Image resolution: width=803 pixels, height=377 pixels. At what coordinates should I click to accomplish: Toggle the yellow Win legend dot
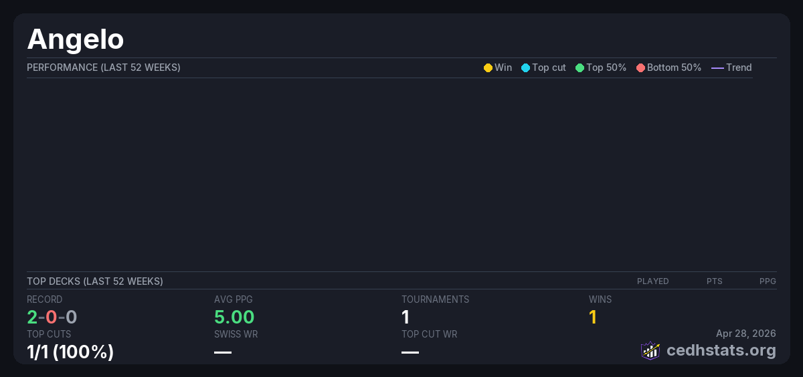488,68
